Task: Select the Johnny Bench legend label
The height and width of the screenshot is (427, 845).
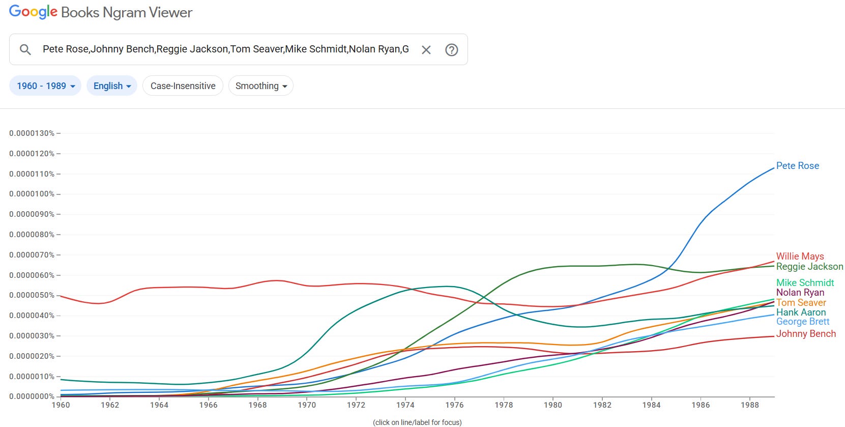Action: click(806, 333)
